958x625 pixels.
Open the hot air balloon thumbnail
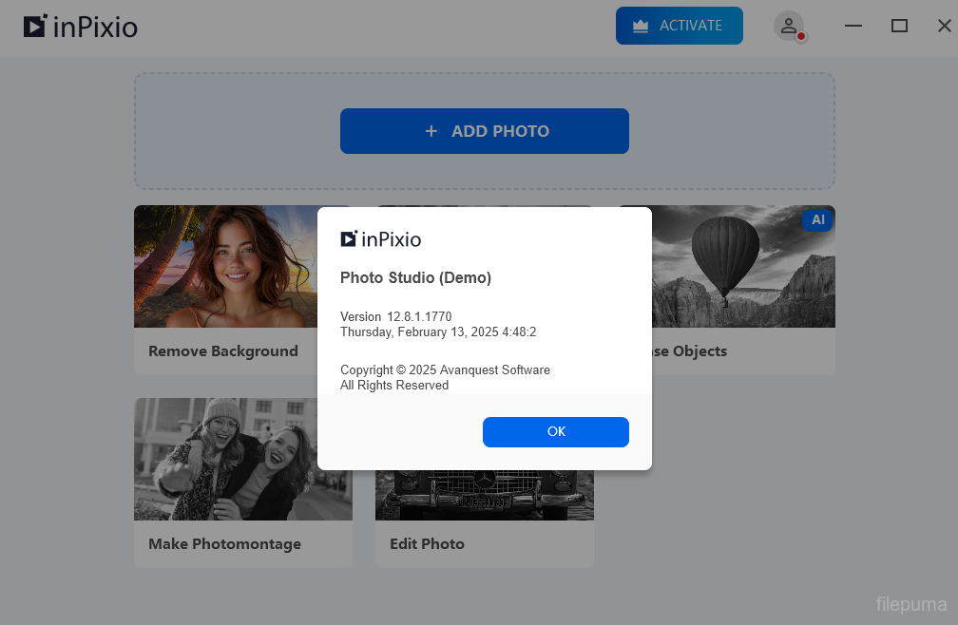[743, 267]
